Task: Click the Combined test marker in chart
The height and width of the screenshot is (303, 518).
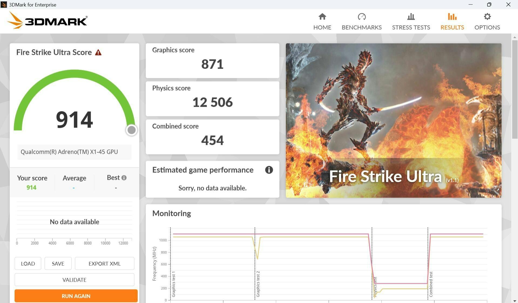Action: [431, 284]
